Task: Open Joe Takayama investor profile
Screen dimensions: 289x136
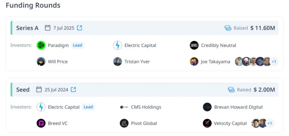Action: tap(215, 62)
